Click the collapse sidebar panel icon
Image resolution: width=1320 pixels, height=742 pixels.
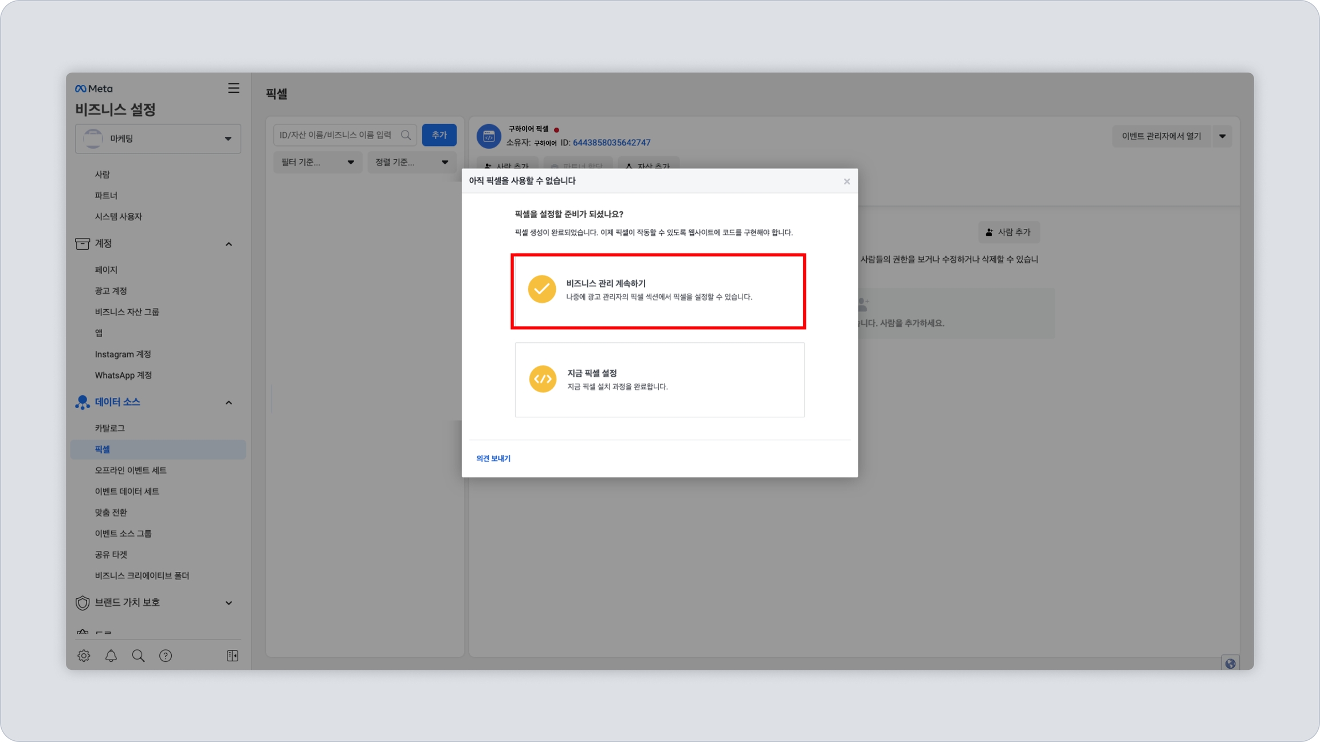point(232,656)
